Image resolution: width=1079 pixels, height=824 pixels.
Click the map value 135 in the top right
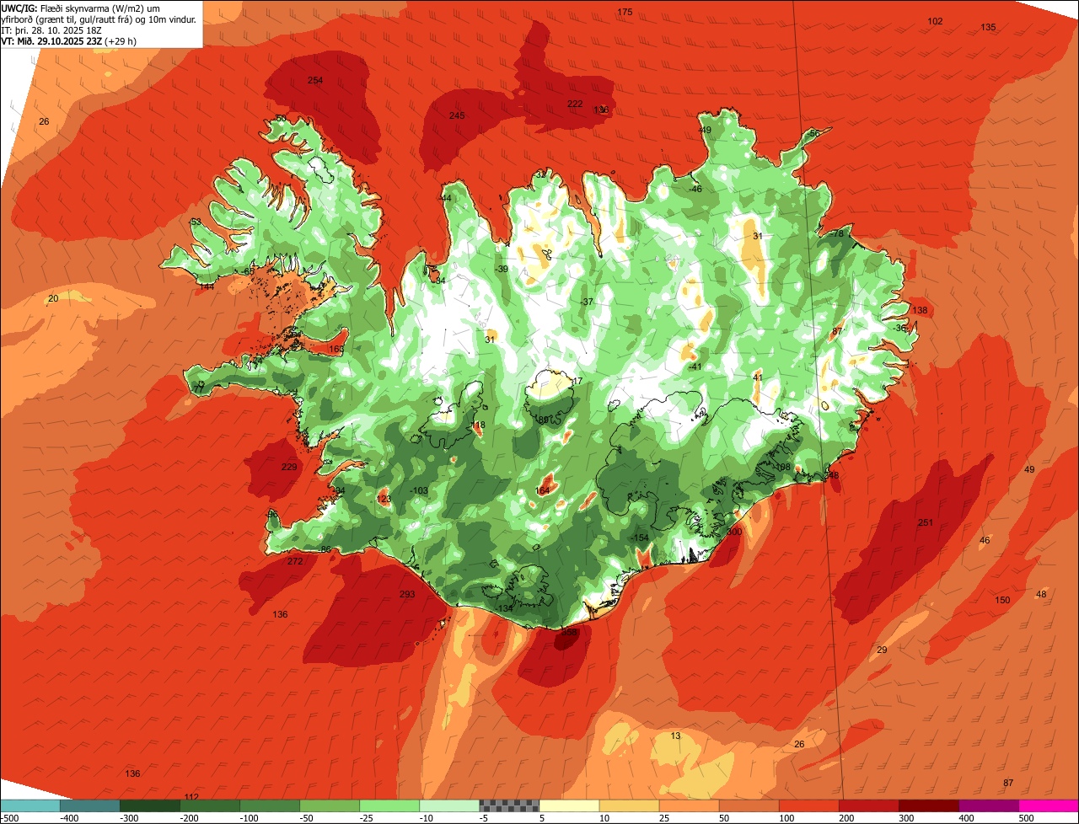click(x=988, y=27)
